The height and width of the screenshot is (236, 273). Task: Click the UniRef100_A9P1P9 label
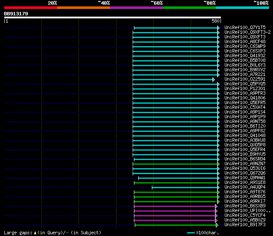click(245, 117)
